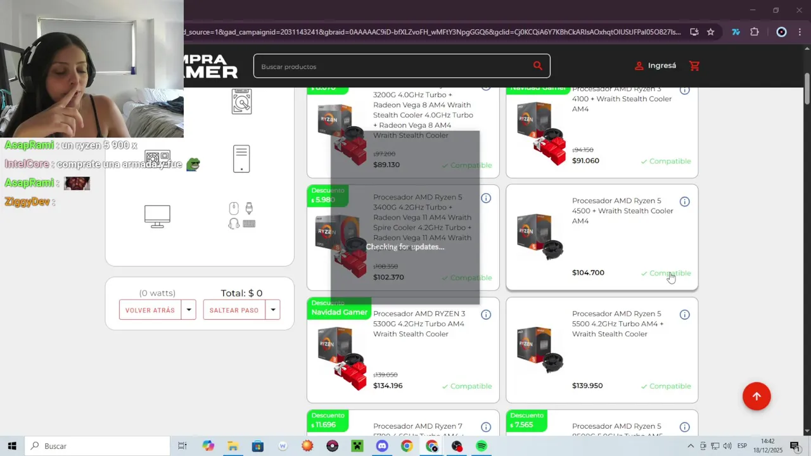Click Compatible label on RYZEN 3 5300G
Viewport: 811px width, 456px height.
[466, 386]
